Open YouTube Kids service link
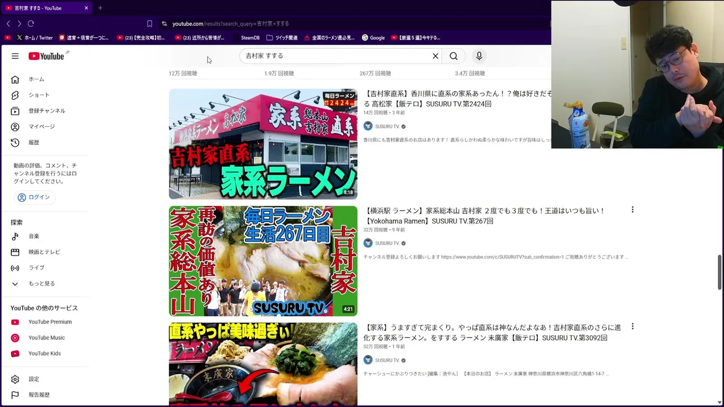 [44, 354]
